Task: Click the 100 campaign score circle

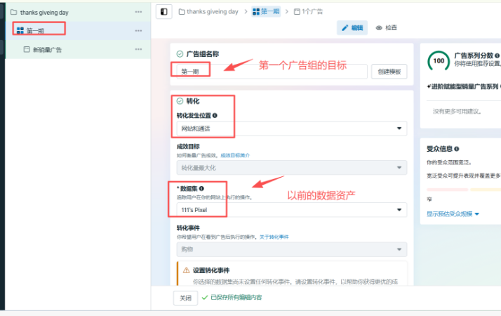Action: click(x=439, y=61)
